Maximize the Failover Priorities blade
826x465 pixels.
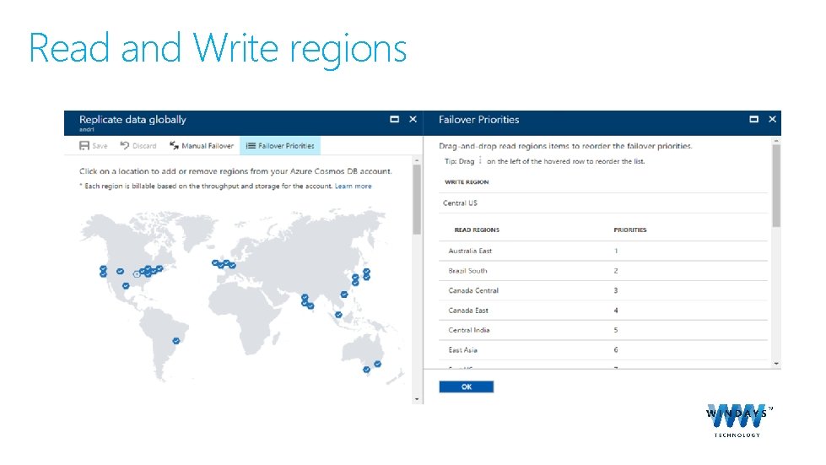[x=753, y=119]
